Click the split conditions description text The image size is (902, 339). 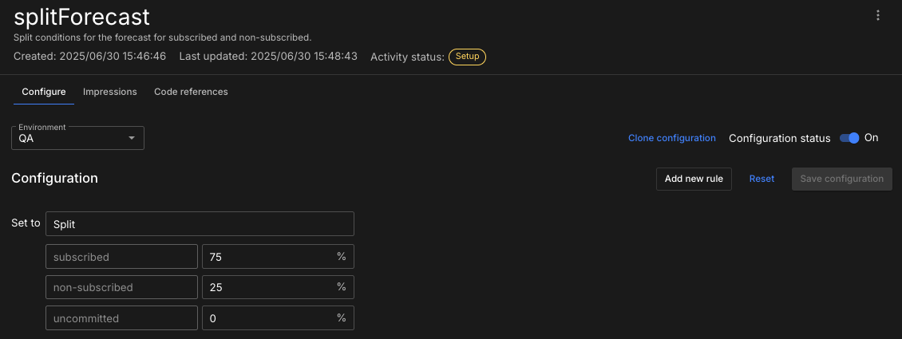pyautogui.click(x=162, y=37)
